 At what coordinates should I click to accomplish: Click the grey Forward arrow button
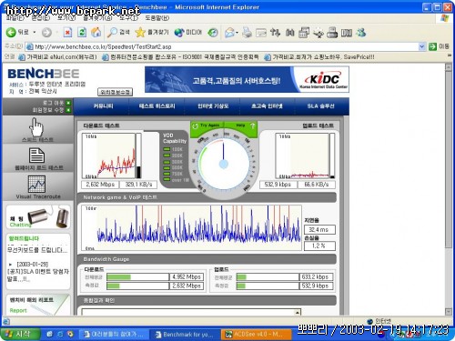point(46,33)
